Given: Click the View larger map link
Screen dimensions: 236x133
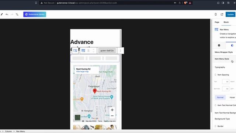Looking at the screenshot, I should [82, 72].
